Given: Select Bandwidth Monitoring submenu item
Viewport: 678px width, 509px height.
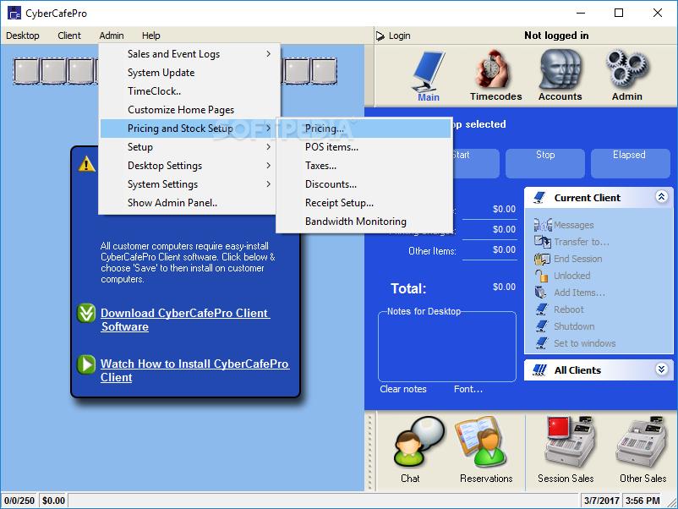Looking at the screenshot, I should pos(364,222).
